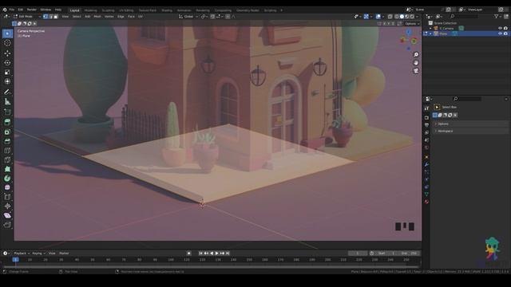Open the Render menu
The image size is (511, 287).
click(32, 10)
